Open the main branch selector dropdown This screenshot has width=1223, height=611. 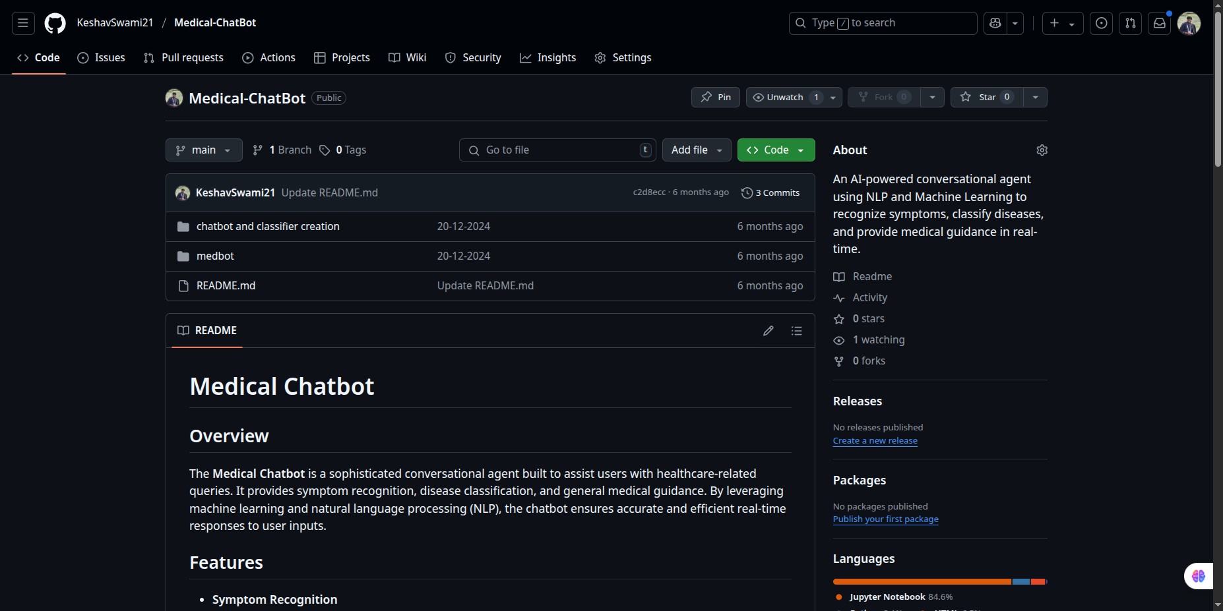(x=204, y=150)
